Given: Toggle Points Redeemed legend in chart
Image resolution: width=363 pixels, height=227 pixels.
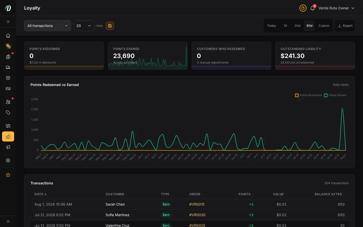Looking at the screenshot, I should coord(308,95).
